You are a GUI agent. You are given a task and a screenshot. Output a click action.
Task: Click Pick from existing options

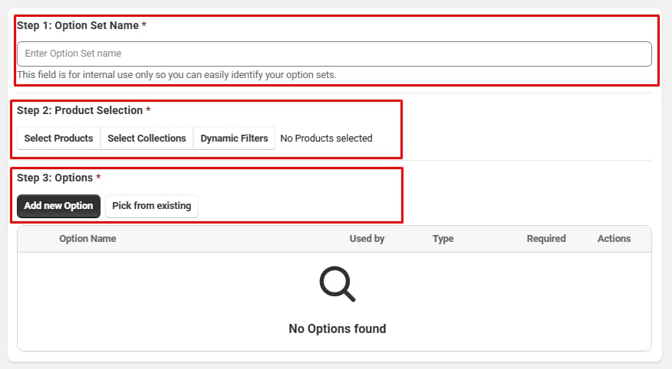(152, 206)
